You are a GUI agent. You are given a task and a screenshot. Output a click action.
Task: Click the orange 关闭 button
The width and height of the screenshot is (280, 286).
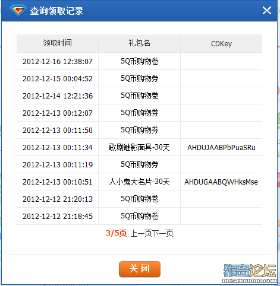140,269
